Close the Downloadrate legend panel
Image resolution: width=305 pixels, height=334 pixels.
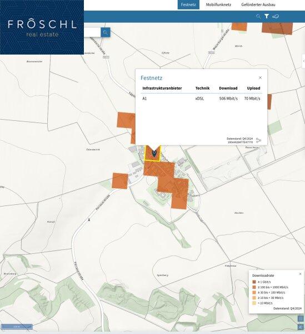click(300, 274)
